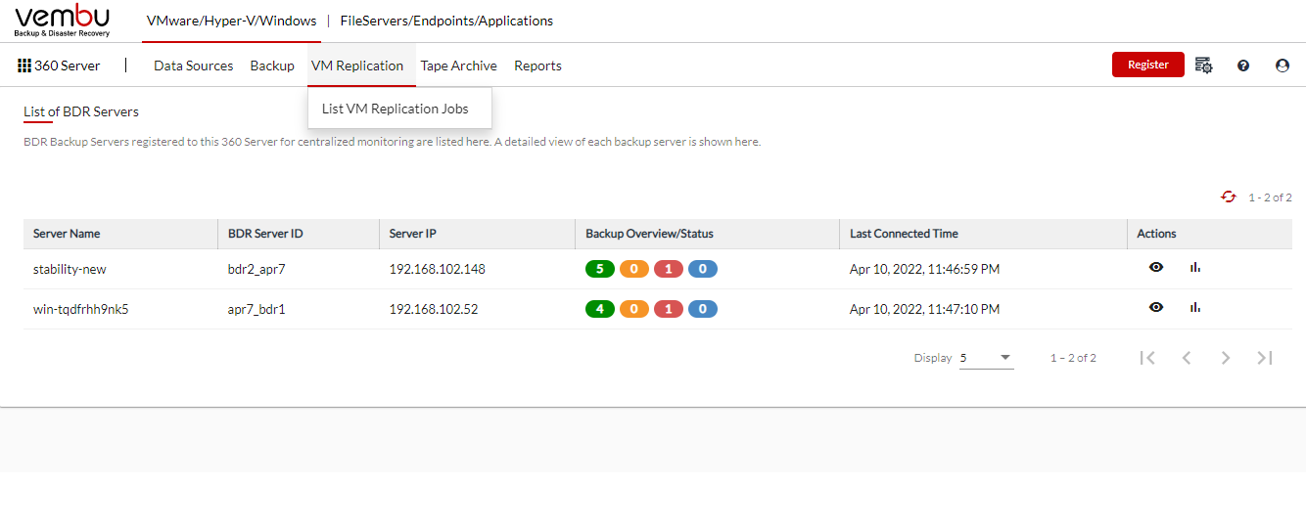Image resolution: width=1306 pixels, height=526 pixels.
Task: Go to the next page arrow
Action: point(1226,358)
